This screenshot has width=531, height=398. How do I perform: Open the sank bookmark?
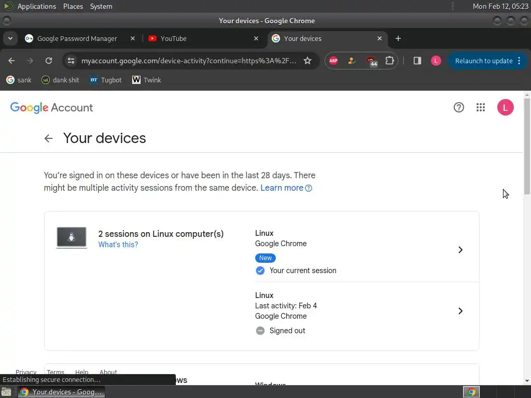19,80
